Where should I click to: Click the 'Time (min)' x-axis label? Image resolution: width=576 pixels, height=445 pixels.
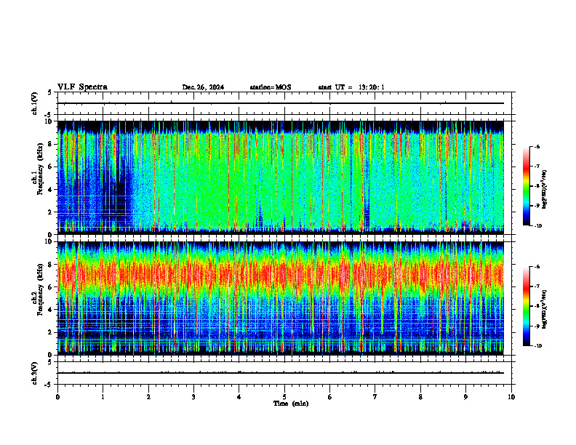[x=291, y=404]
